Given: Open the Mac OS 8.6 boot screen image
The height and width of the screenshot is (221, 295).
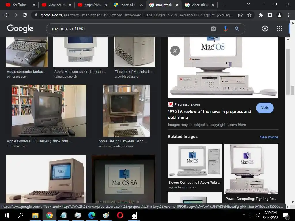Looking at the screenshot, I should (123, 179).
